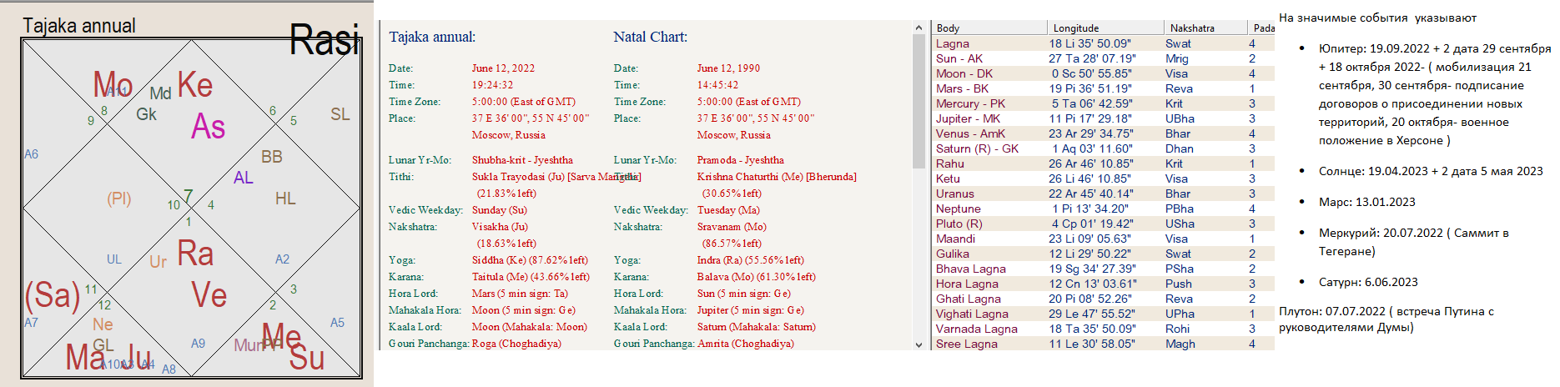Click the Ke planet in the chart

(x=195, y=84)
